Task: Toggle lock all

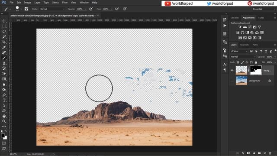Action: coord(256,62)
